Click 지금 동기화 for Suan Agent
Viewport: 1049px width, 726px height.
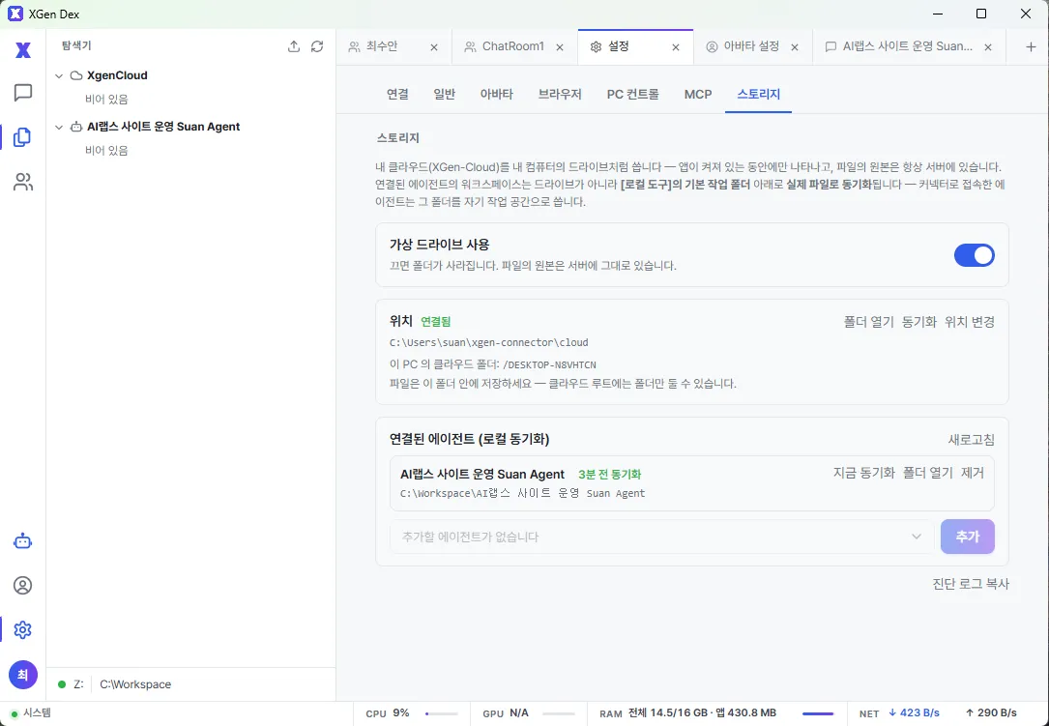[x=863, y=473]
